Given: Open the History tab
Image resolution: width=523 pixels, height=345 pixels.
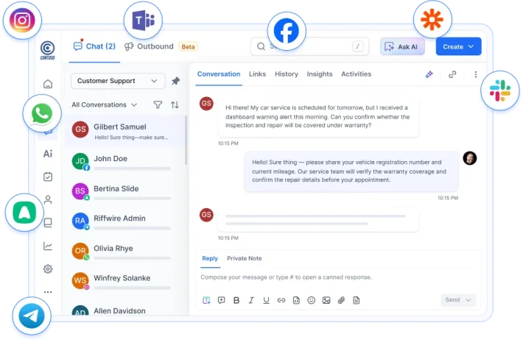Looking at the screenshot, I should click(287, 74).
